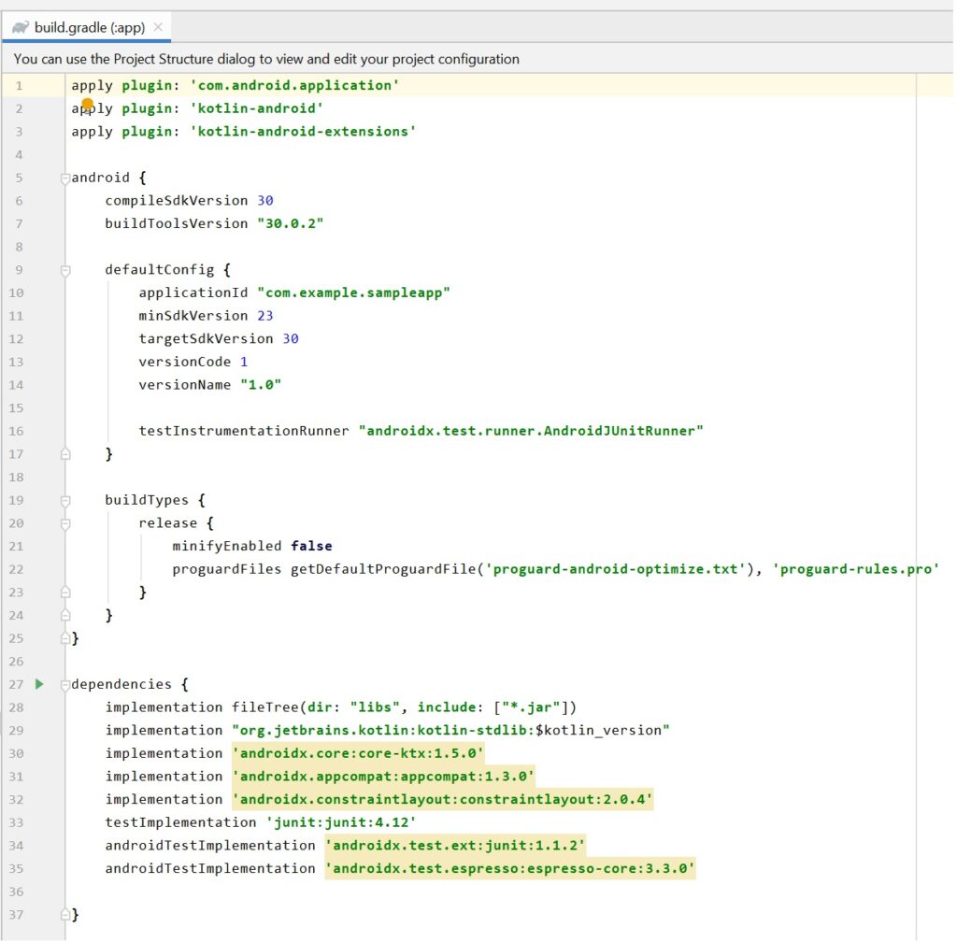Click highlighted 'androidx.appcompat:appcompat:1.3.0' dependency
Image resolution: width=957 pixels, height=942 pixels.
[382, 777]
